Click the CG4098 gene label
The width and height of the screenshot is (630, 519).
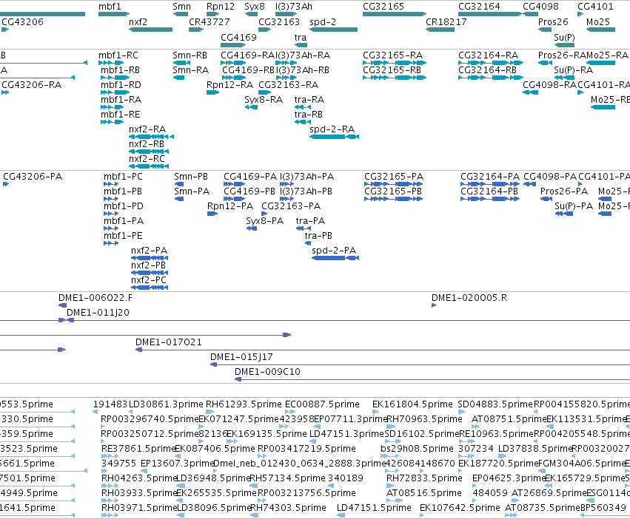tap(540, 7)
